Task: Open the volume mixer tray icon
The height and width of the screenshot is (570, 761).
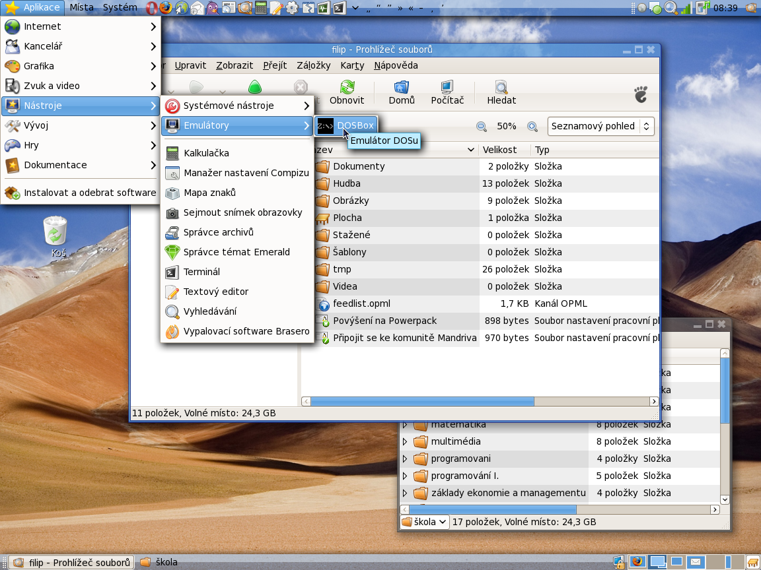Action: (x=702, y=8)
